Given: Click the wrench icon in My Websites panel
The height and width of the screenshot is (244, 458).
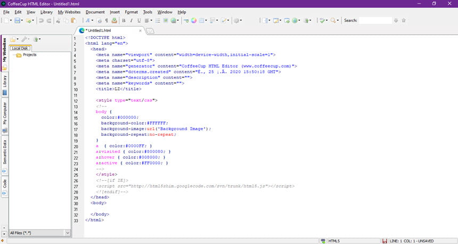Looking at the screenshot, I should pyautogui.click(x=24, y=39).
